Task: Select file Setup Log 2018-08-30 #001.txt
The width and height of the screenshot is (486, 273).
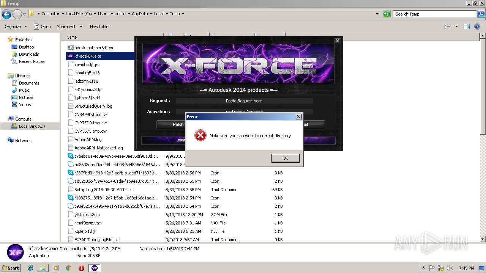Action: pos(104,190)
